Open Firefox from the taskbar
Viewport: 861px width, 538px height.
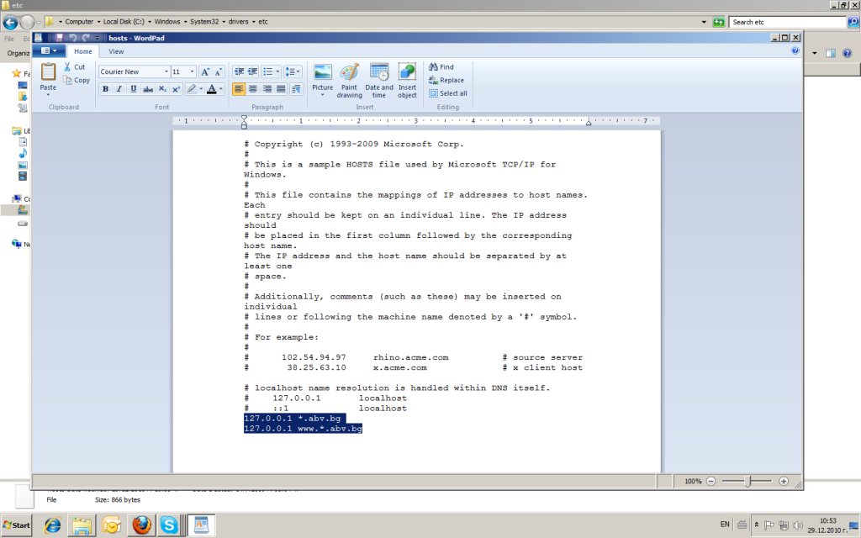click(141, 525)
